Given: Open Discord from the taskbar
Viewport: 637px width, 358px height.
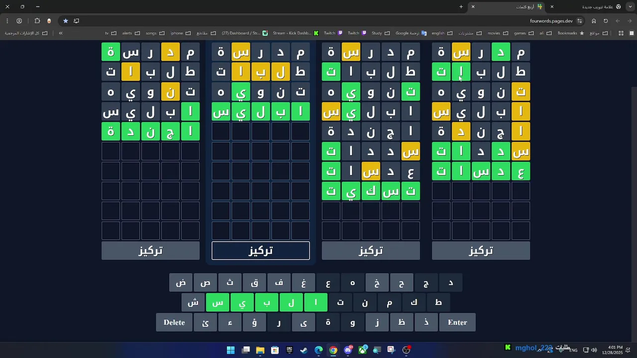Looking at the screenshot, I should [x=348, y=350].
